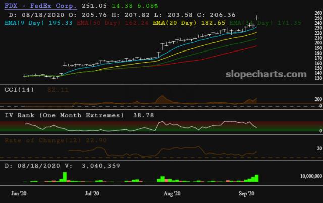The image size is (323, 203).
Task: Click the tallest green volume bar in June
Action: coord(65,177)
